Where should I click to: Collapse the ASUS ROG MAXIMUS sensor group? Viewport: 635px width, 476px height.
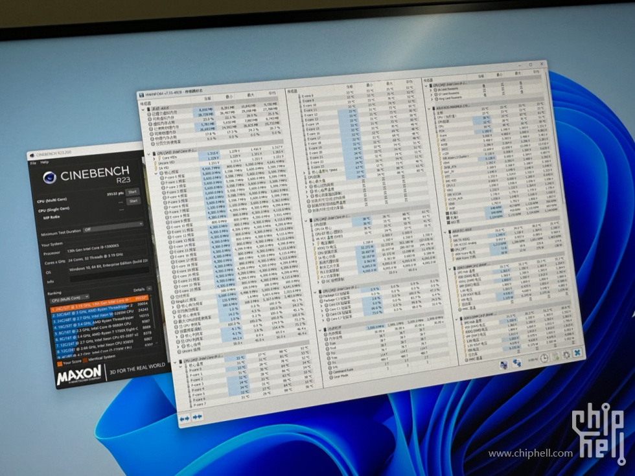tap(430, 109)
